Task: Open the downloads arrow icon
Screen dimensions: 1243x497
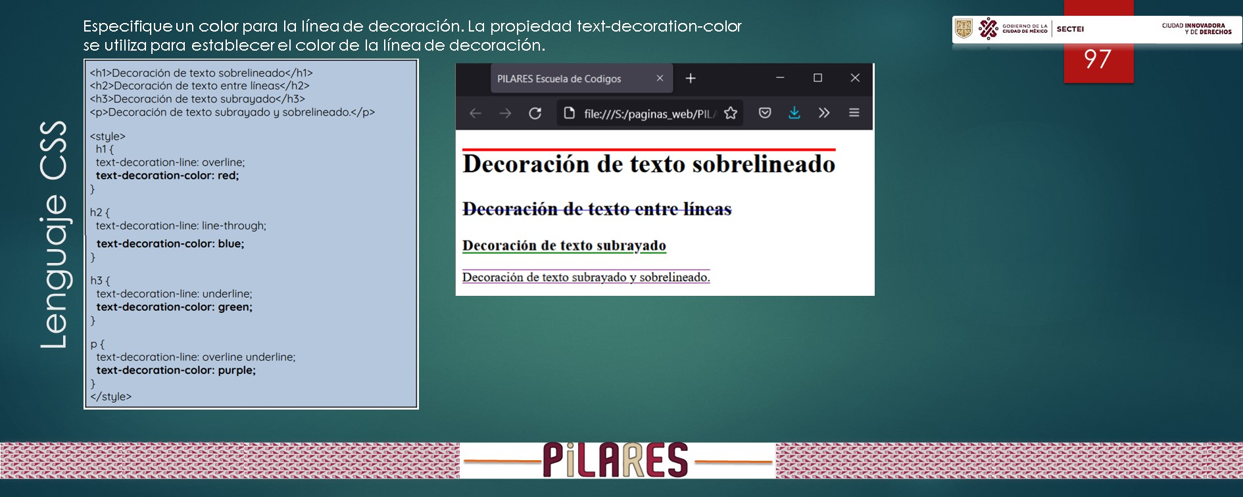Action: coord(794,113)
